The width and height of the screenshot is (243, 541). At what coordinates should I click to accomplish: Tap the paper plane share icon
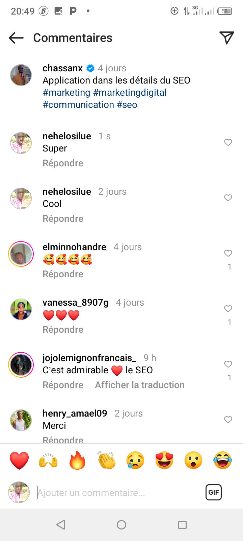click(x=226, y=38)
